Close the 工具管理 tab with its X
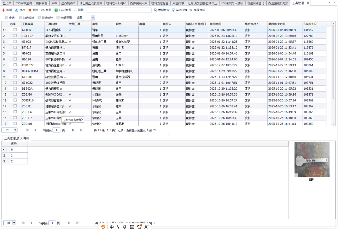The width and height of the screenshot is (338, 229). [x=308, y=3]
